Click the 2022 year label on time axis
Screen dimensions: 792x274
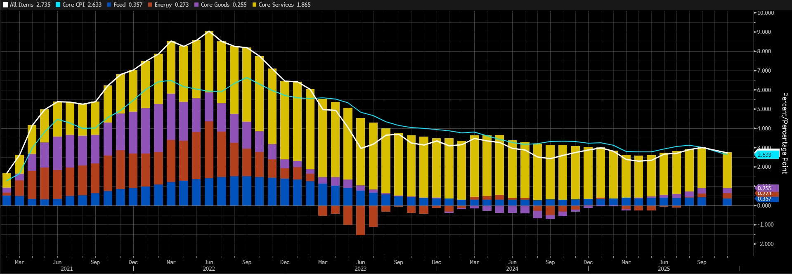tap(209, 269)
